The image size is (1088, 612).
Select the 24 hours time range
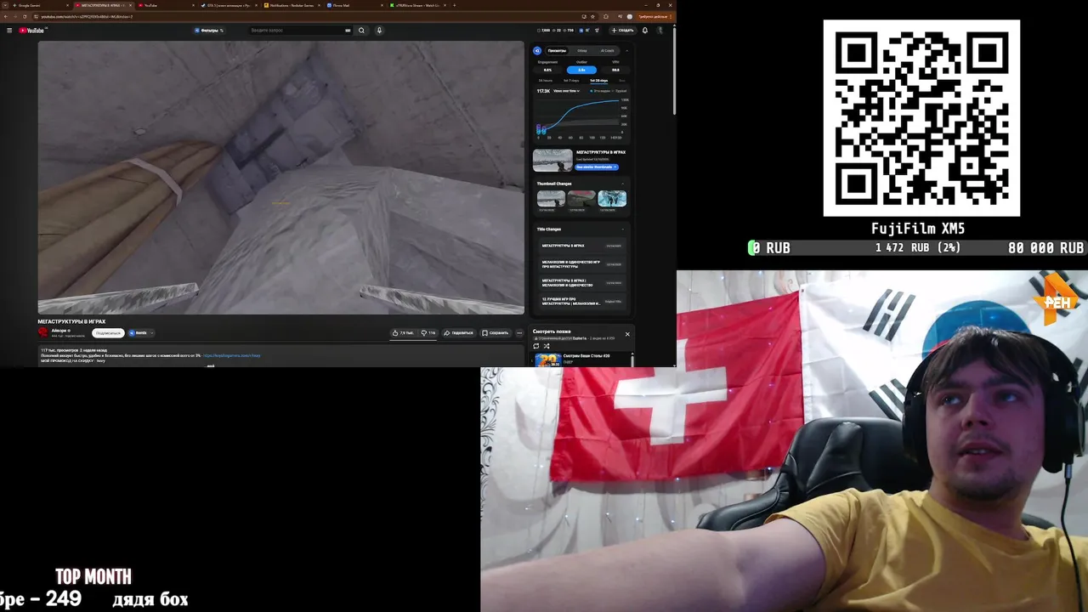pyautogui.click(x=546, y=81)
